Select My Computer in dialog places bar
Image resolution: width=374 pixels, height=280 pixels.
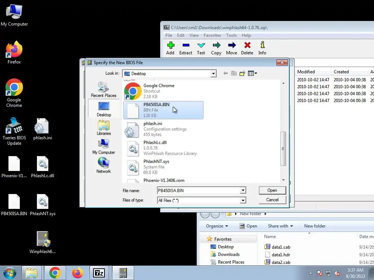(104, 147)
